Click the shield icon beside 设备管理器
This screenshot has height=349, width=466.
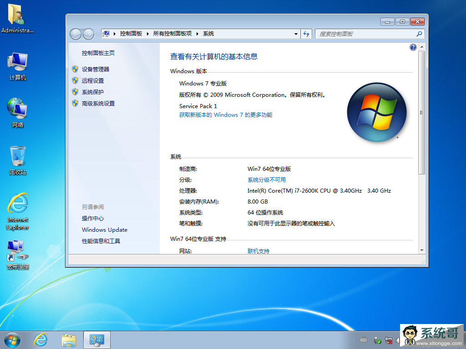pos(75,69)
